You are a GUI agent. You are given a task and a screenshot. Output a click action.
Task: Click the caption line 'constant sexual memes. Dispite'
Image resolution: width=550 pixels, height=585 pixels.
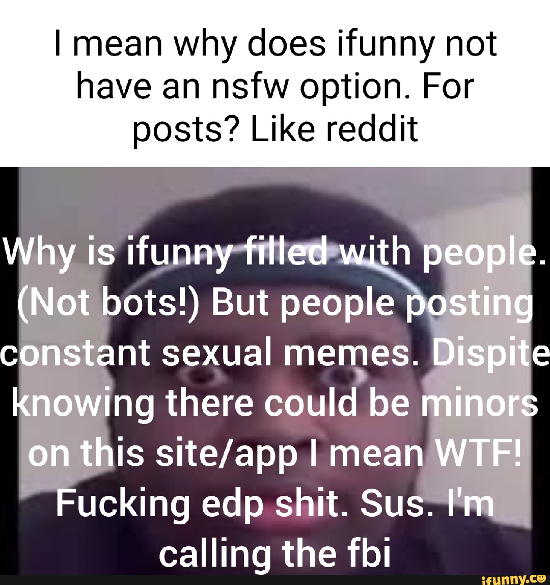tap(275, 353)
